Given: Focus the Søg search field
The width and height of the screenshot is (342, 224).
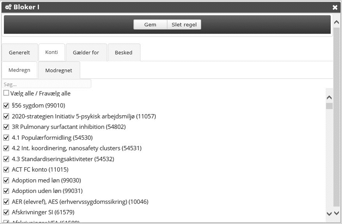Looking at the screenshot, I should (x=47, y=85).
